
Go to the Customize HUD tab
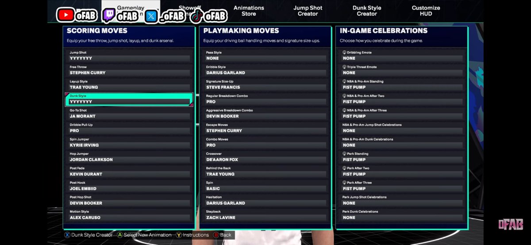pos(426,11)
